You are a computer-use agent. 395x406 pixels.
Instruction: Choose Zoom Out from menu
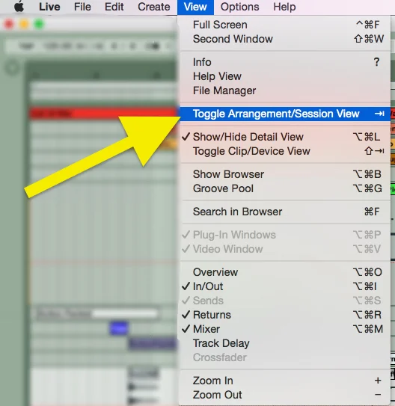tap(285, 395)
